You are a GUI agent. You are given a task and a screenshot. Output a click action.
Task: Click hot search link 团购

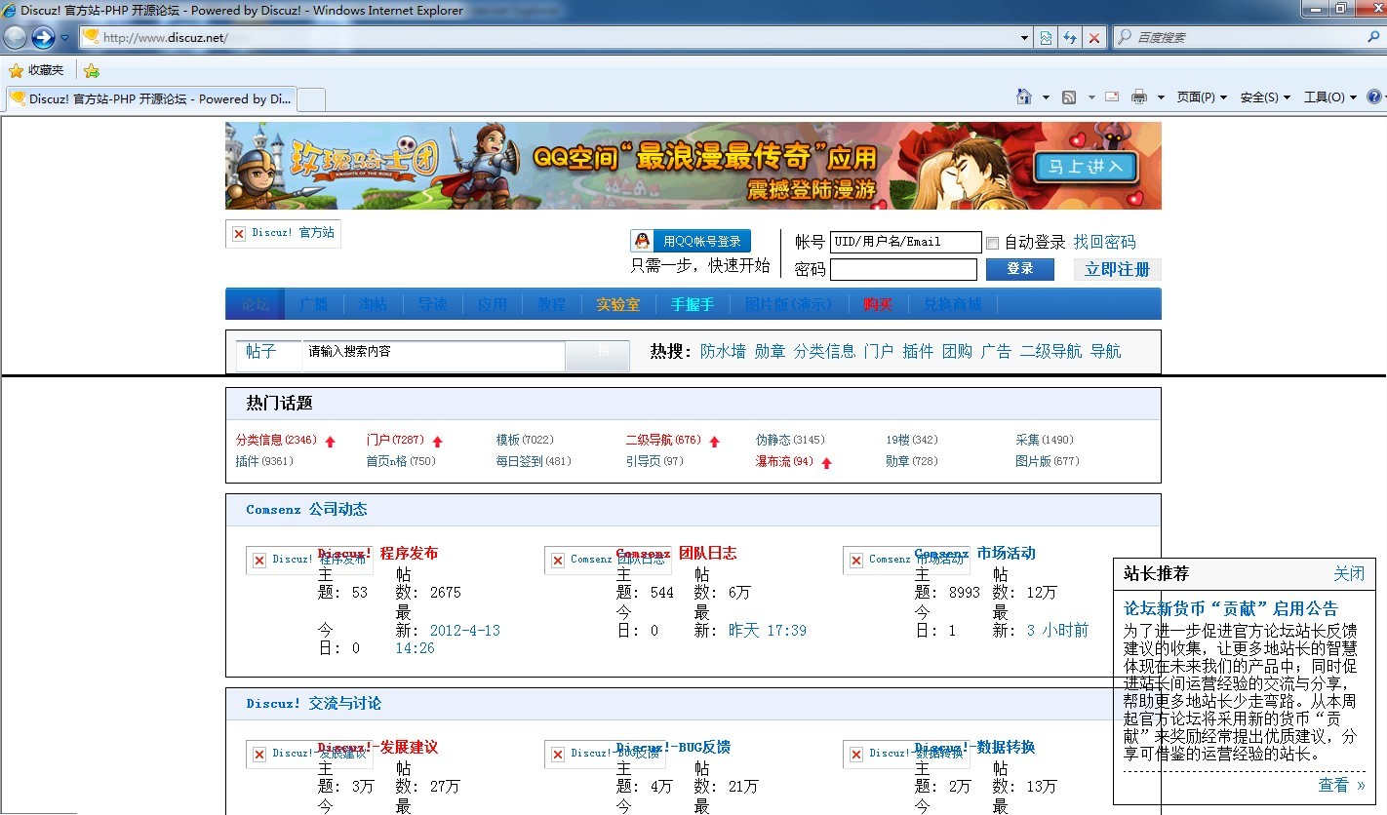pos(957,351)
